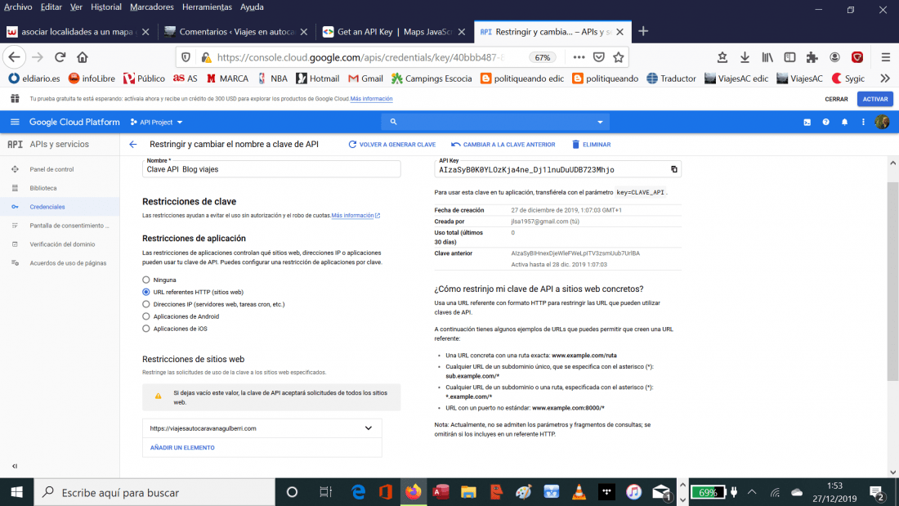Open Cloud Shell from the blue header

tap(807, 122)
